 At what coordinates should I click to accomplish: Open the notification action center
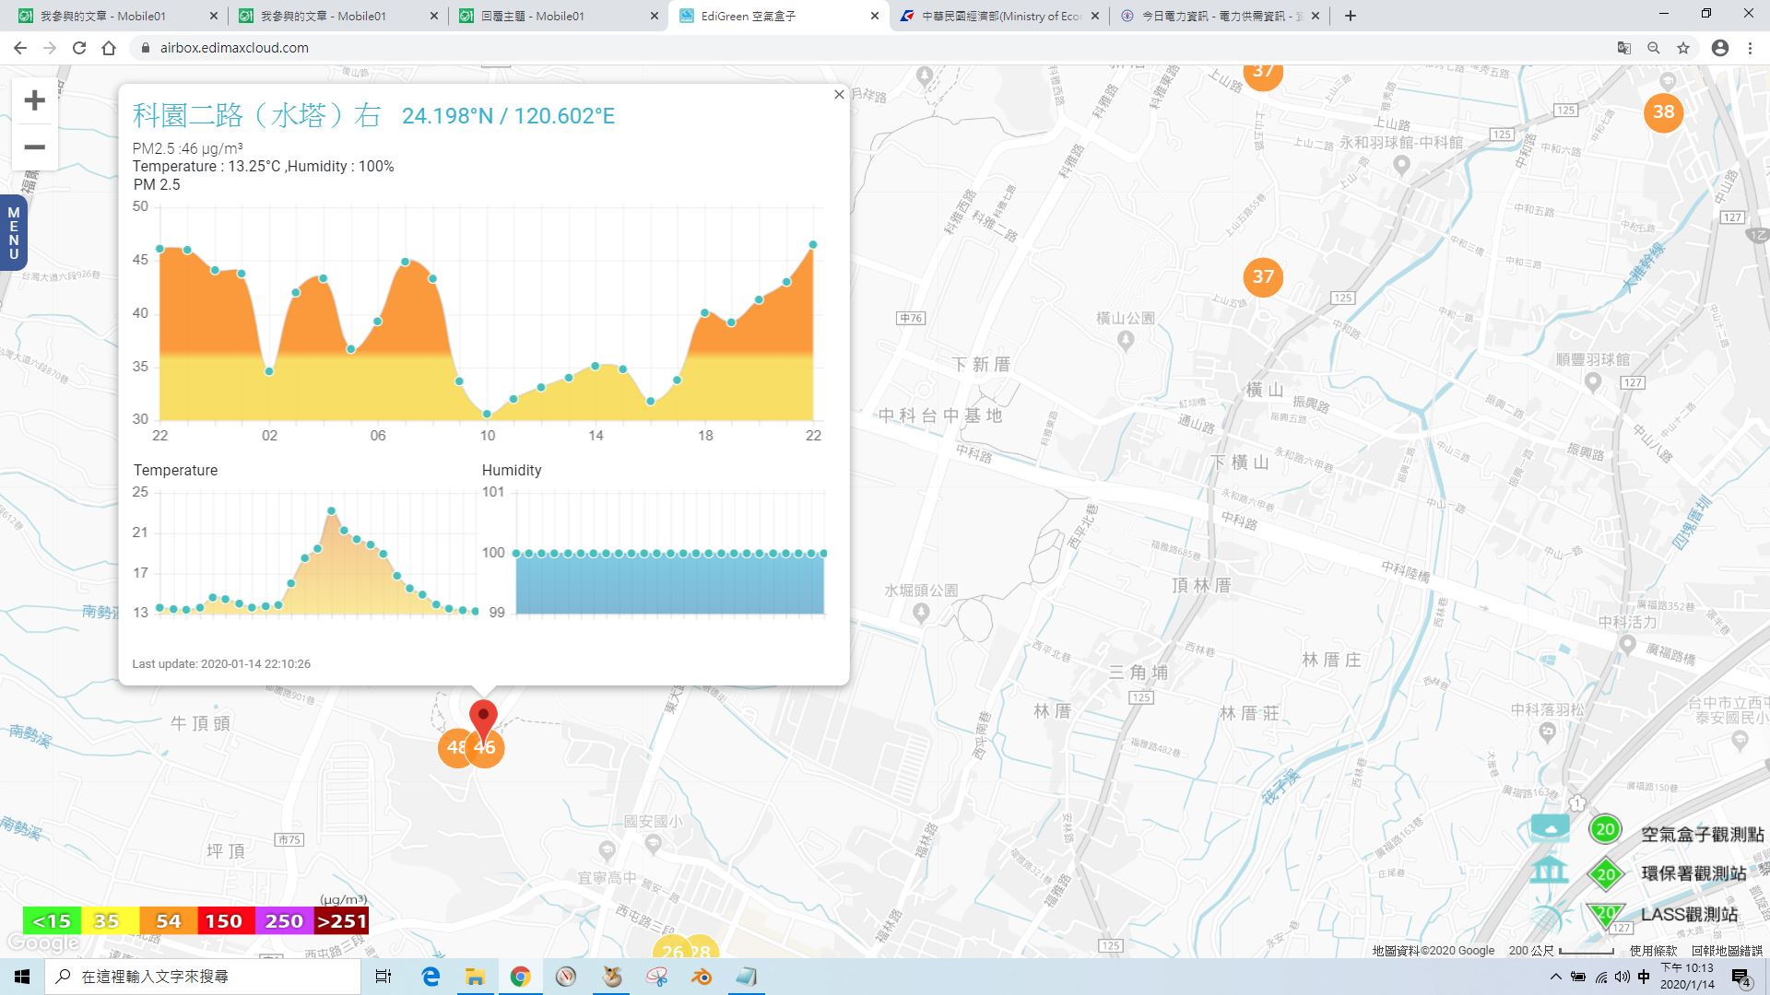[1740, 977]
